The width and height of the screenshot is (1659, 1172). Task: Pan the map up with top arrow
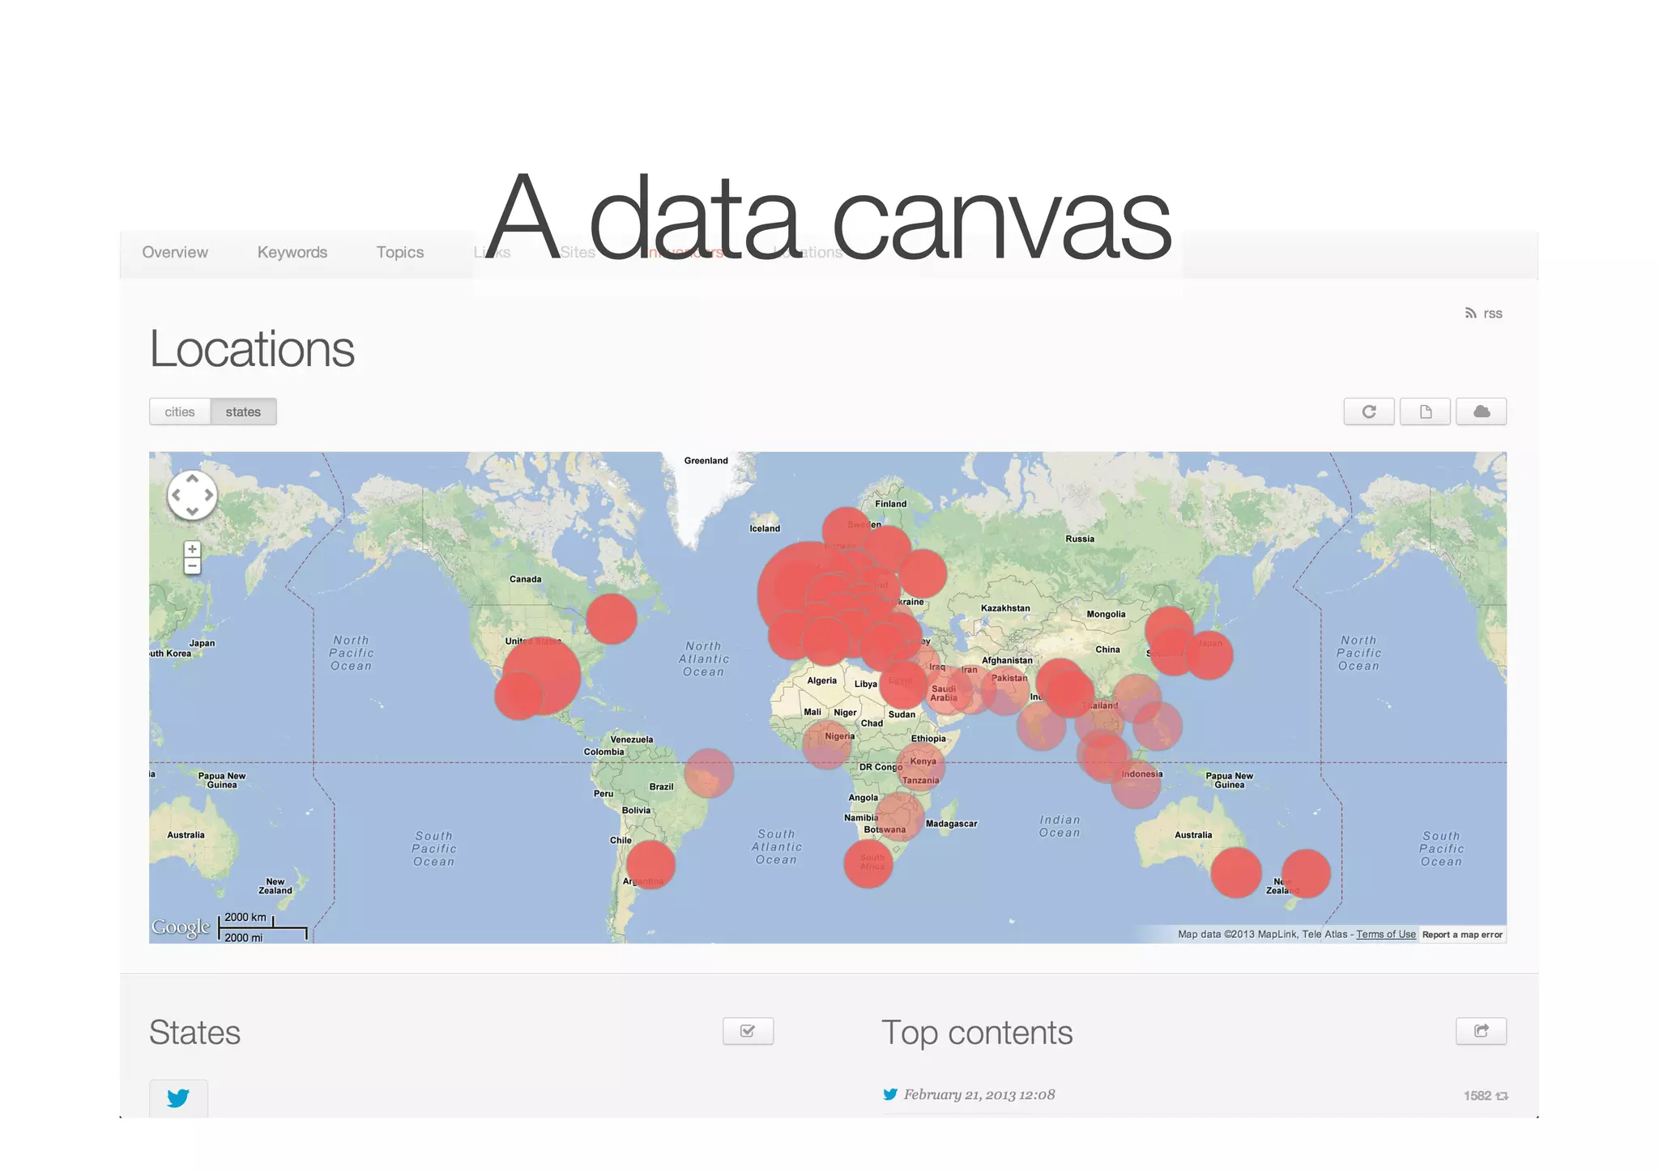192,479
